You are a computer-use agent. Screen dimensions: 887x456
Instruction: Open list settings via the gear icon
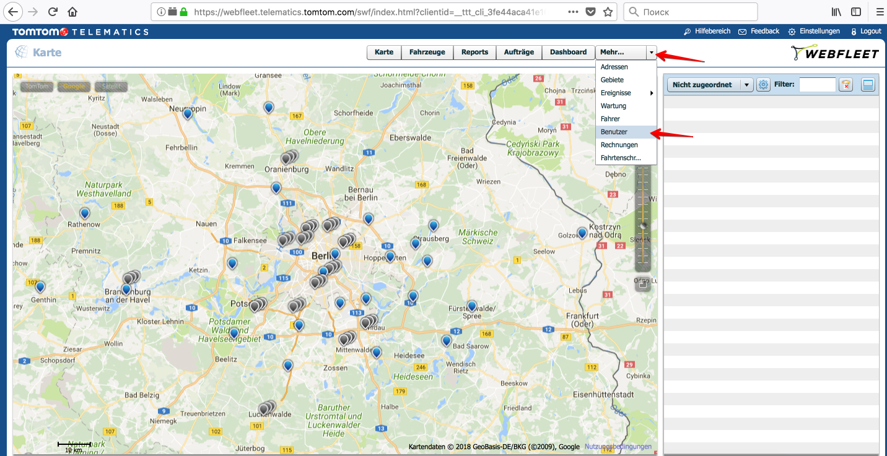[x=763, y=85]
